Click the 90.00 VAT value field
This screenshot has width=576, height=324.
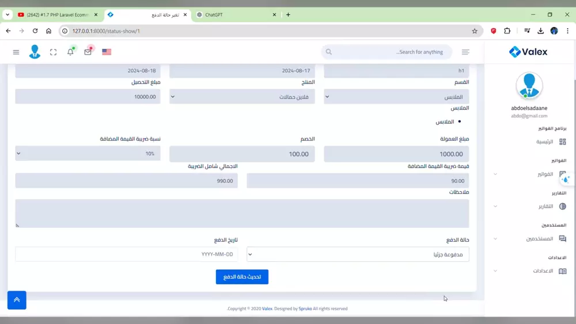tap(358, 181)
